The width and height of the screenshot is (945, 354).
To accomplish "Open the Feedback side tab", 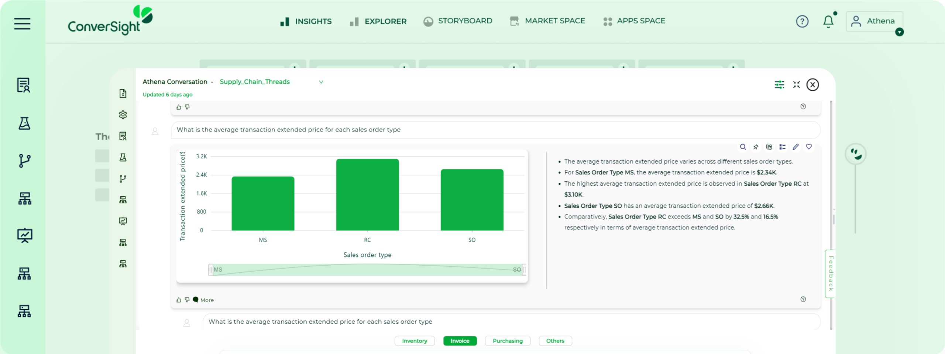I will 830,273.
